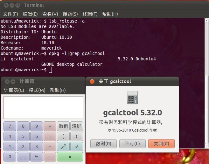Viewport: 209px width, 164px height.
Task: Click 撤销 undo button
Action: 63,126
